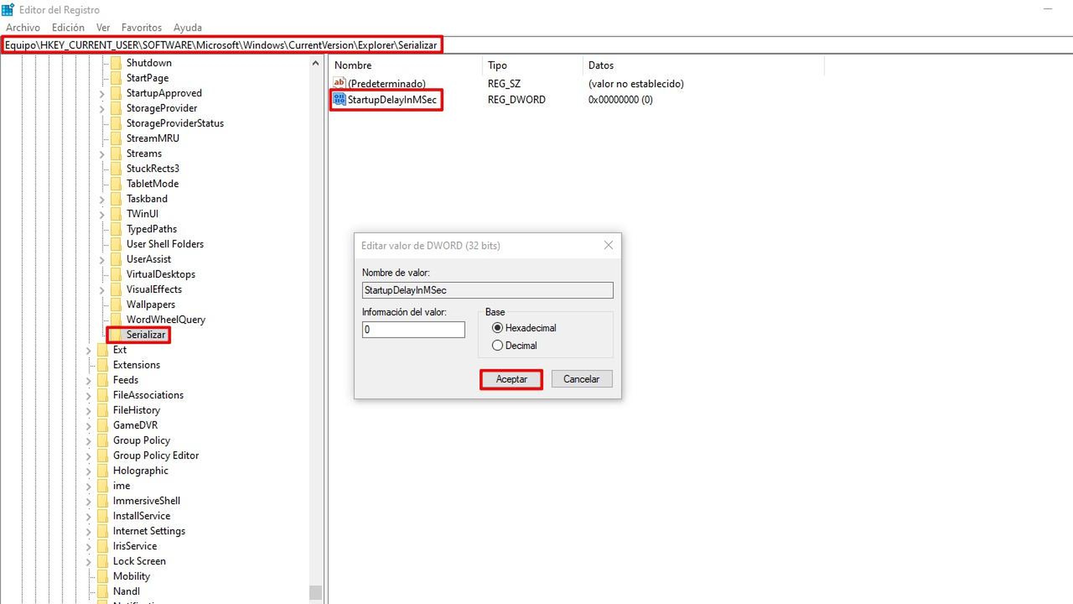This screenshot has height=604, width=1073.
Task: Click the Holographic folder icon
Action: [x=103, y=471]
